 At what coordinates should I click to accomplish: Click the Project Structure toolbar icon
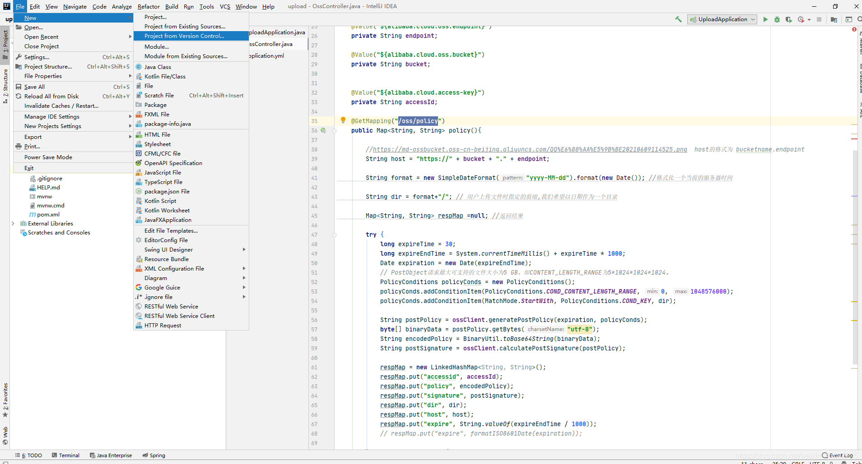[834, 19]
